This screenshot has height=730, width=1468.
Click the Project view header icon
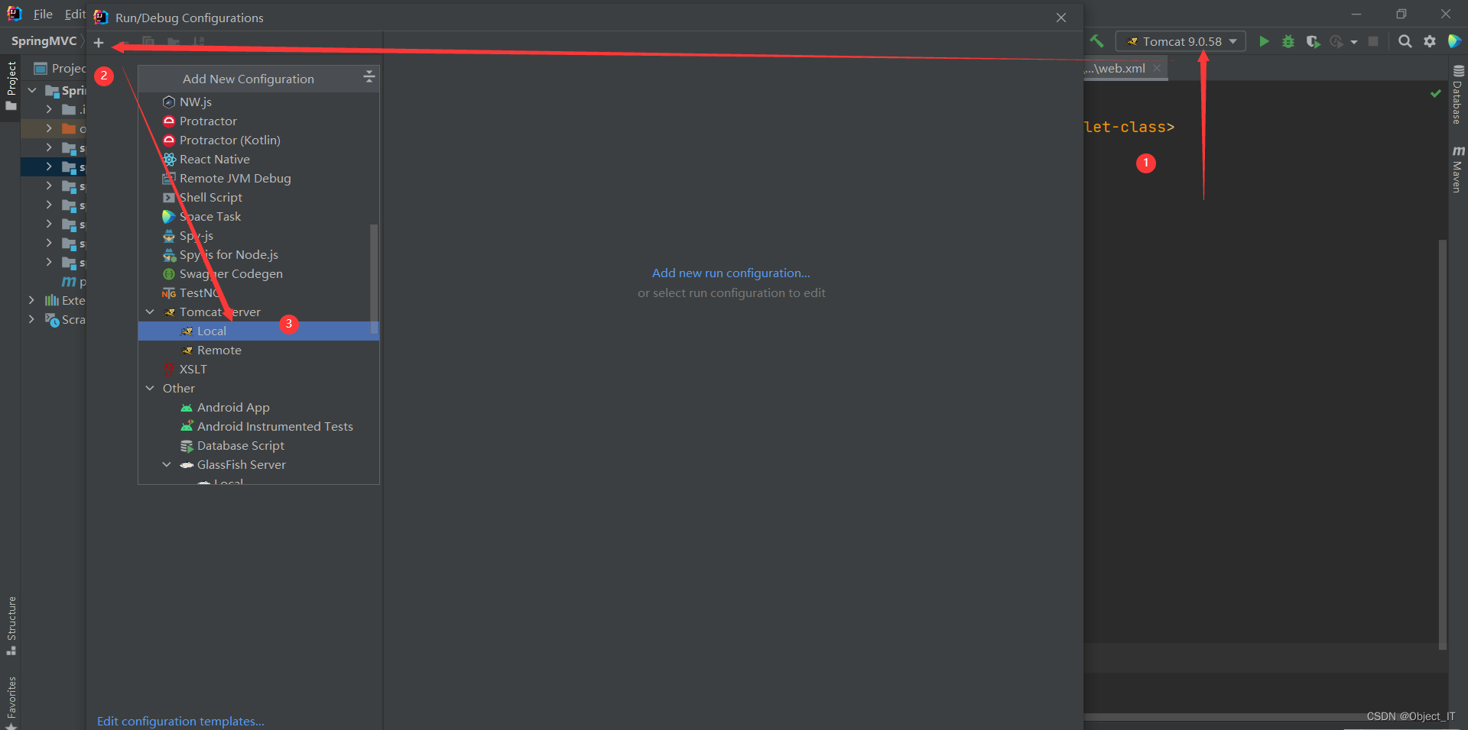pyautogui.click(x=41, y=68)
